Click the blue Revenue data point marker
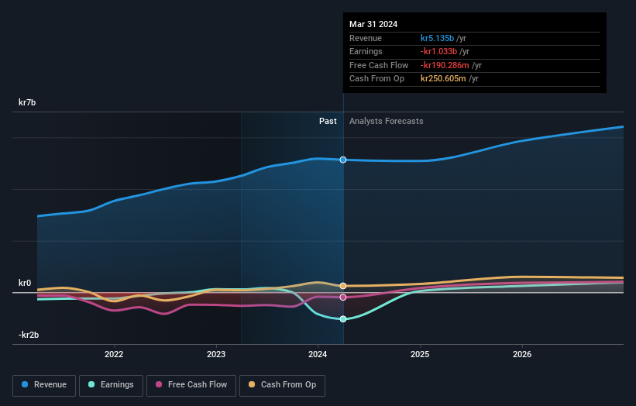Image resolution: width=636 pixels, height=406 pixels. pyautogui.click(x=343, y=160)
